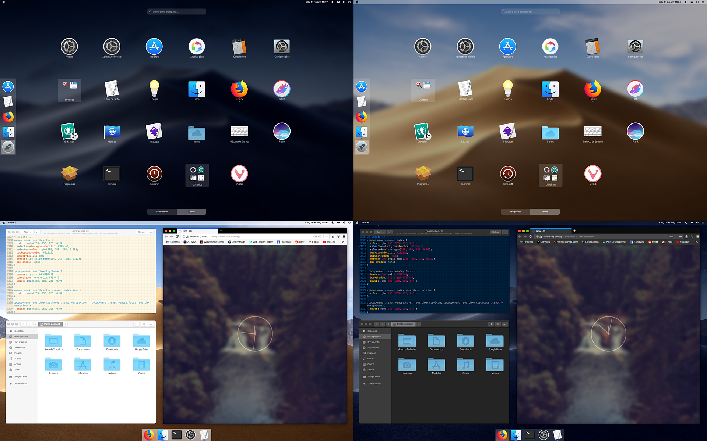Click the search icon in the light file manager
The width and height of the screenshot is (707, 441).
coord(136,324)
